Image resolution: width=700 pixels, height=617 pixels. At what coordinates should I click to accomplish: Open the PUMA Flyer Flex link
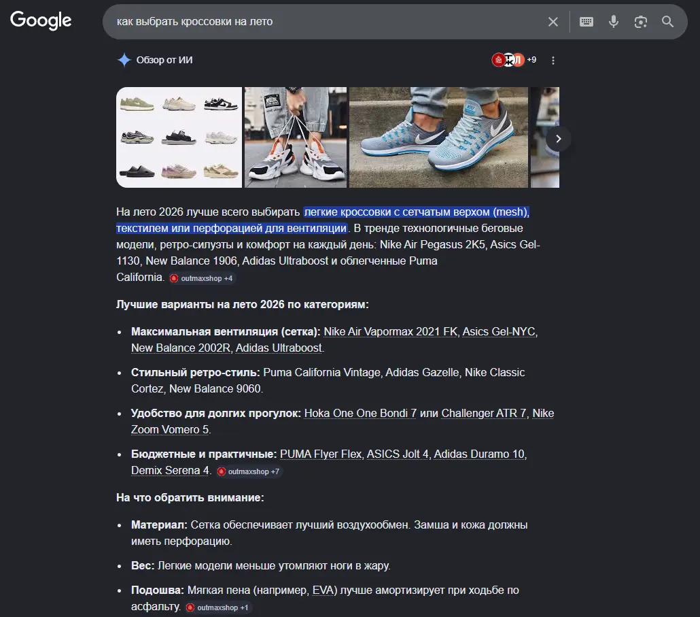point(321,454)
